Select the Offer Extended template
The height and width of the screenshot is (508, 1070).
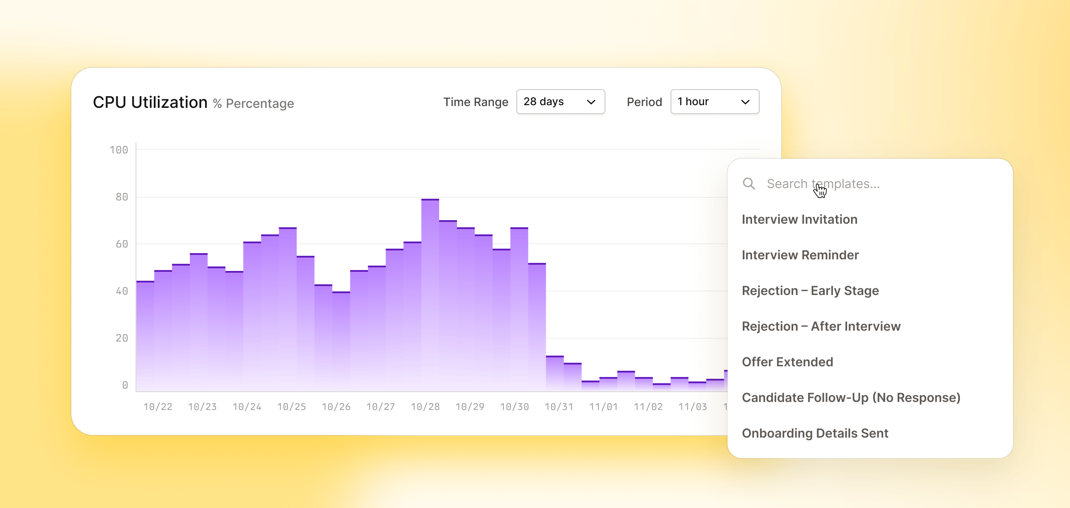click(x=787, y=362)
